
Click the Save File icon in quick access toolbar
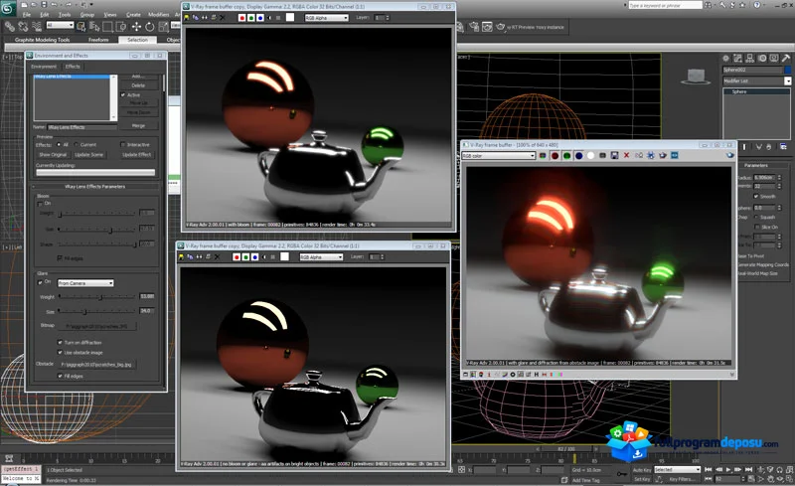point(44,5)
